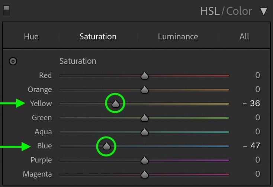Click the Red saturation value field
This screenshot has height=187, width=273.
[x=258, y=75]
